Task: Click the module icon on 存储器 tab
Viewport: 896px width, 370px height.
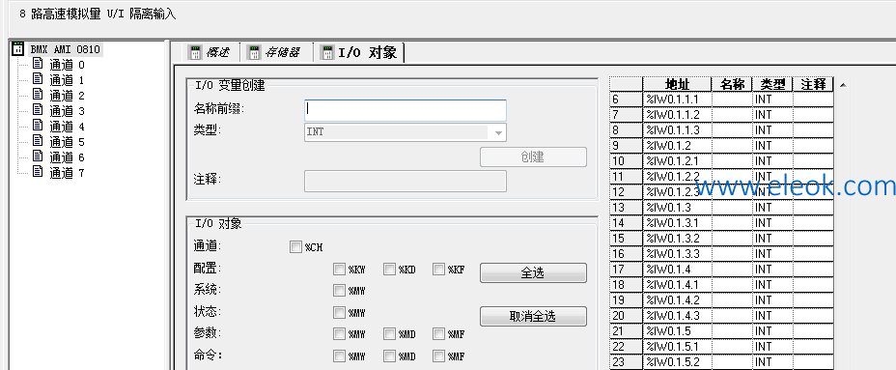Action: pyautogui.click(x=253, y=52)
